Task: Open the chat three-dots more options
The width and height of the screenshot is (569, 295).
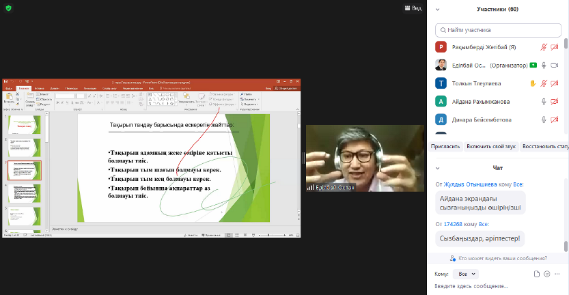Action: pos(557,274)
